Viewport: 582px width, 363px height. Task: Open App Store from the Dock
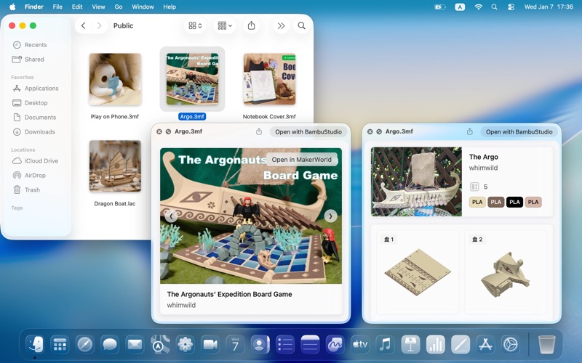485,344
